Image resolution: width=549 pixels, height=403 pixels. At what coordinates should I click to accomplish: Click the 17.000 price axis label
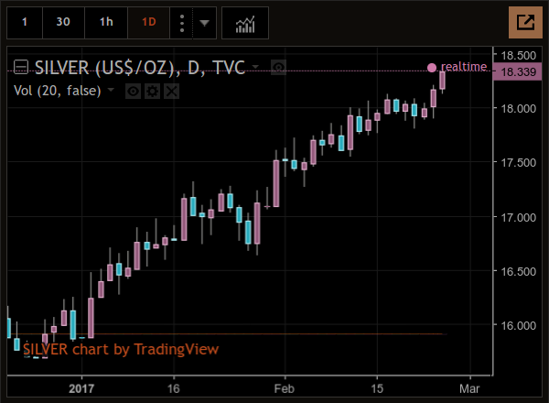518,218
